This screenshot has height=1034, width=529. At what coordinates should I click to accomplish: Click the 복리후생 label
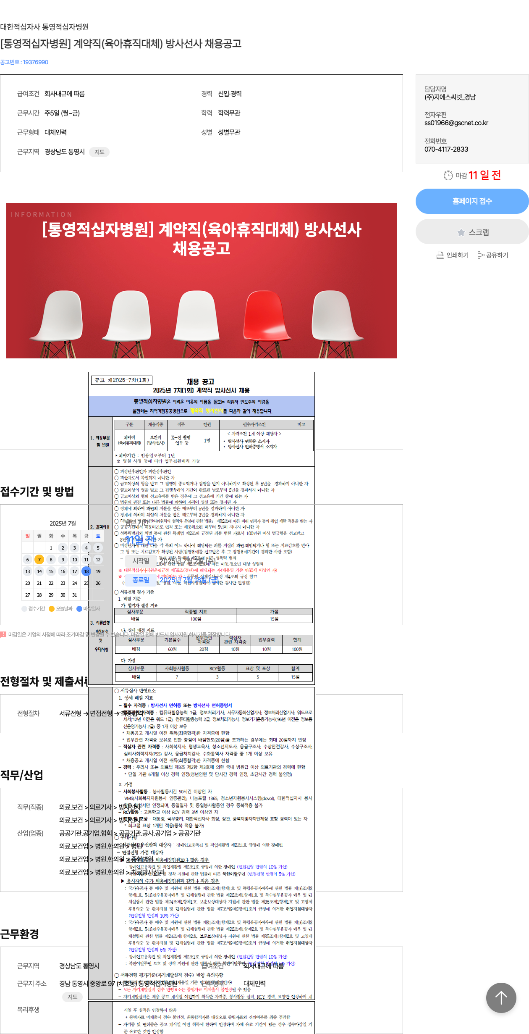28,1010
